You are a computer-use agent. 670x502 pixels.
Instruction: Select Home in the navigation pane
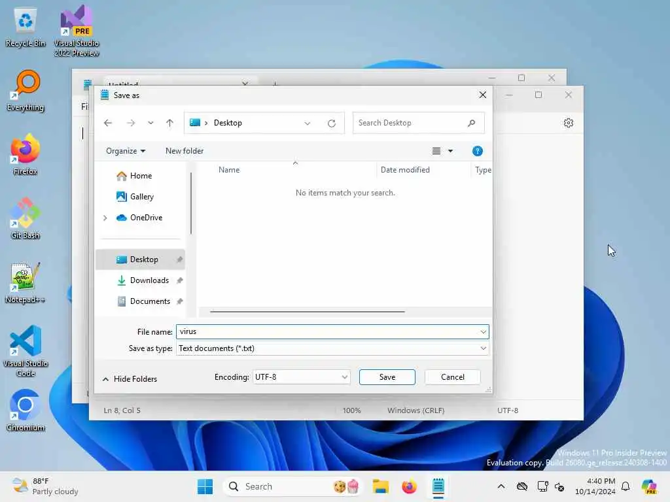141,176
